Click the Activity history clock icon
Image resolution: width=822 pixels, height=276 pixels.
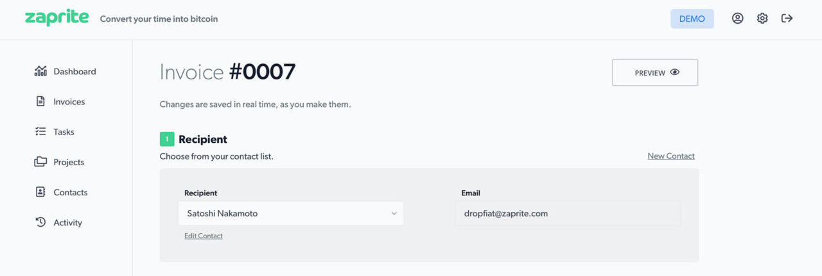coord(40,222)
